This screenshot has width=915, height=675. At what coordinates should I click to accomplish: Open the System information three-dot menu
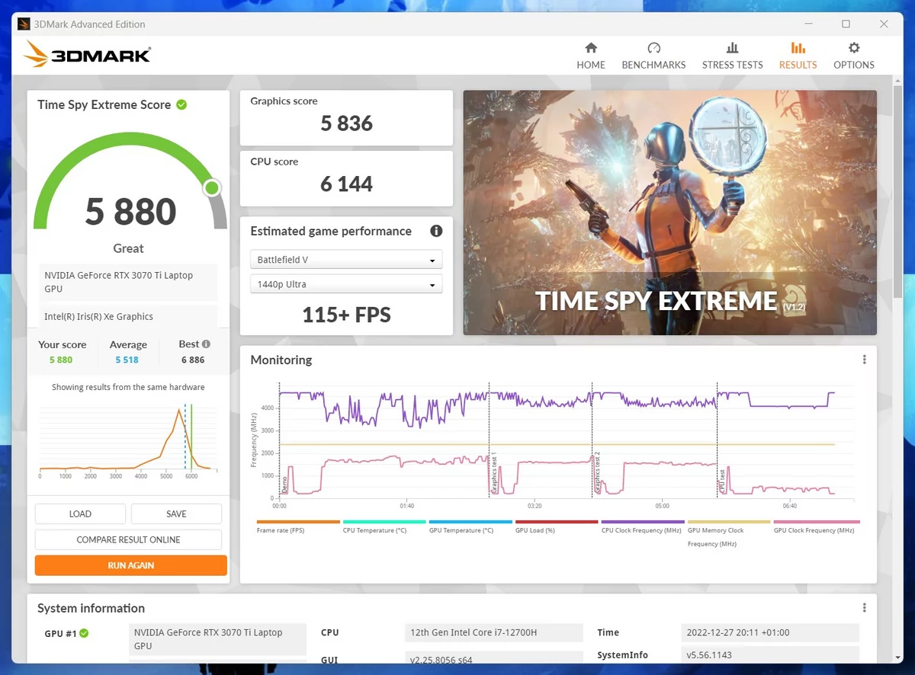tap(864, 608)
